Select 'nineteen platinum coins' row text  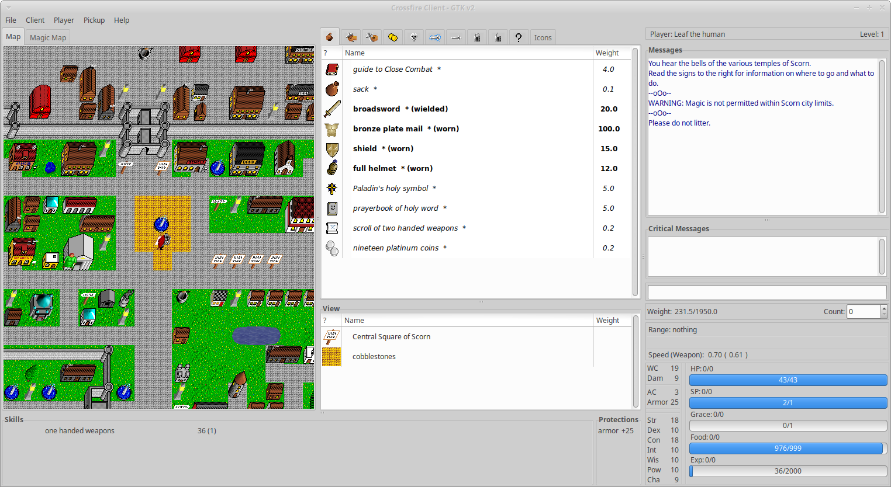(396, 248)
